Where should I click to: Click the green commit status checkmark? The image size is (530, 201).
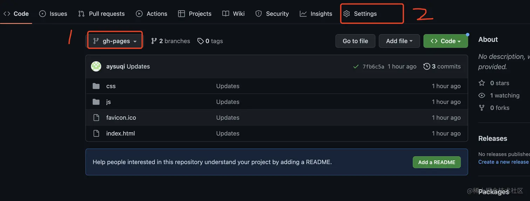pyautogui.click(x=356, y=67)
